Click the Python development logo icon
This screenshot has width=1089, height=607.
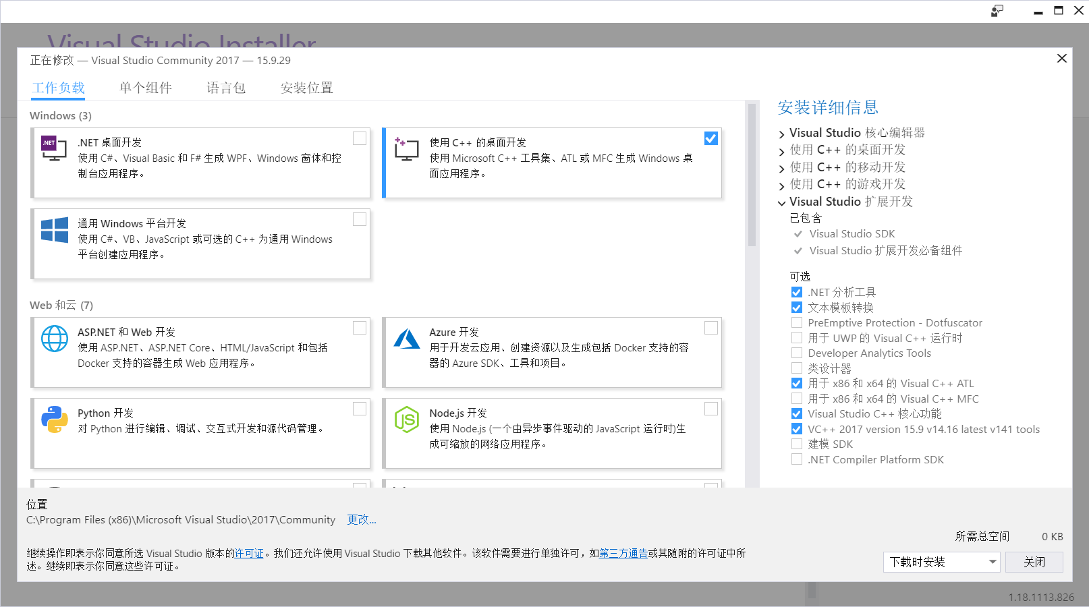coord(54,420)
